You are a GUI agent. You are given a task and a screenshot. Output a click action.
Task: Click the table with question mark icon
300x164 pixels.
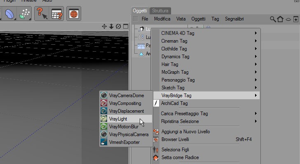57,14
